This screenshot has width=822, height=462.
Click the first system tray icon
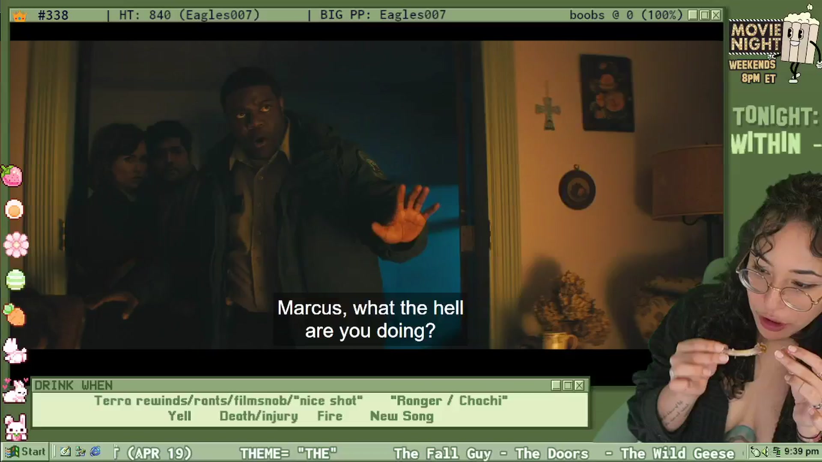point(756,451)
